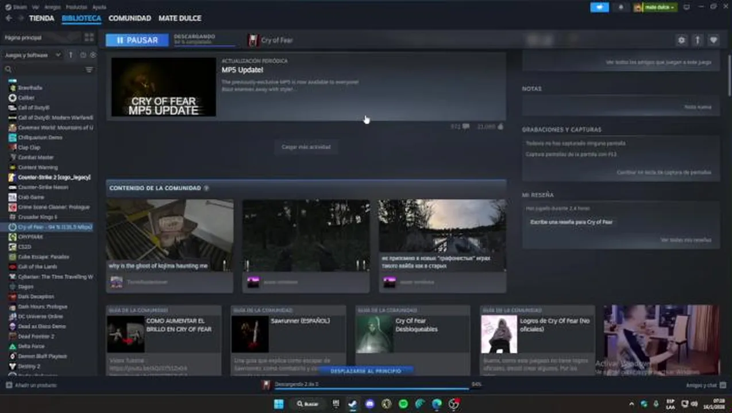
Task: Switch Steam to Big Picture mode
Action: (x=685, y=7)
